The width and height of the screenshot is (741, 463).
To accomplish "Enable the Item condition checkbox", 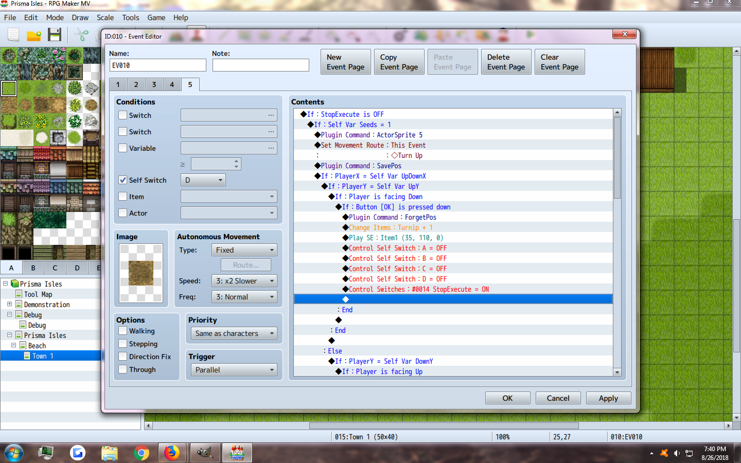I will tap(122, 197).
